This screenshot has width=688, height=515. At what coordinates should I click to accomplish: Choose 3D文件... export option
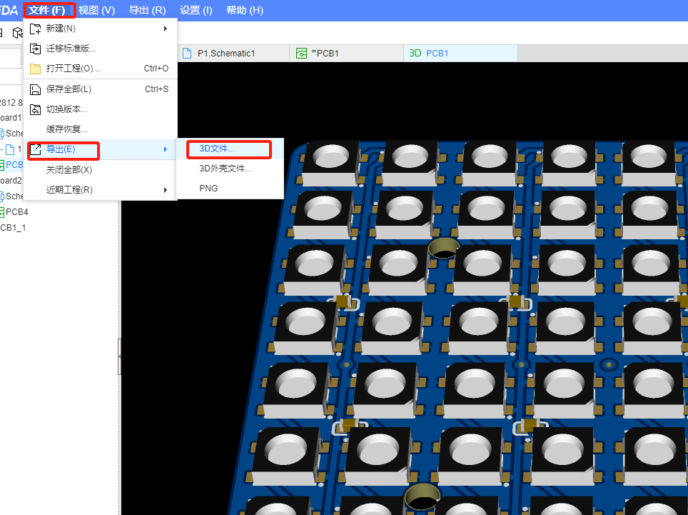tap(230, 149)
